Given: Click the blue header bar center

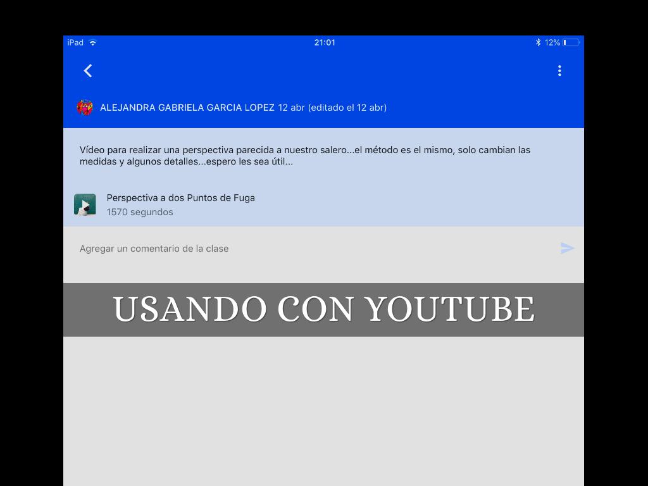Looking at the screenshot, I should [323, 71].
